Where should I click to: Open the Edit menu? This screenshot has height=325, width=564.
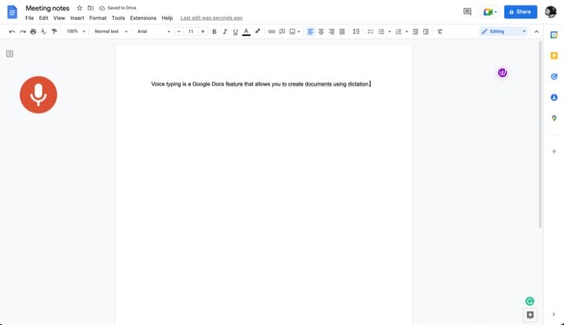click(44, 18)
